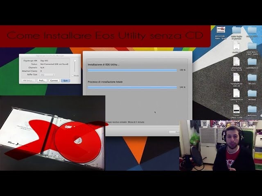Select the Tutorial video rtf document icon

[236, 77]
